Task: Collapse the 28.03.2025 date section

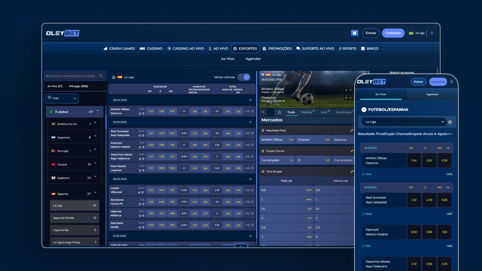Action: (x=250, y=100)
